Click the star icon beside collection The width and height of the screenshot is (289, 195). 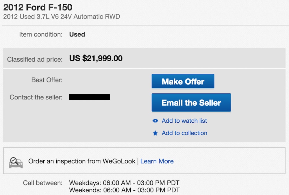[155, 133]
